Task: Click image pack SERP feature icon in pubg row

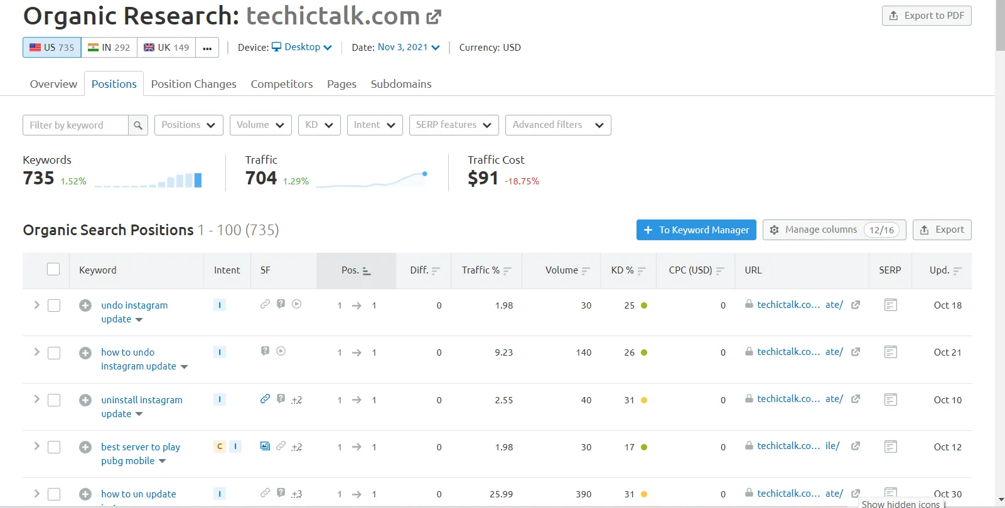Action: [x=265, y=446]
